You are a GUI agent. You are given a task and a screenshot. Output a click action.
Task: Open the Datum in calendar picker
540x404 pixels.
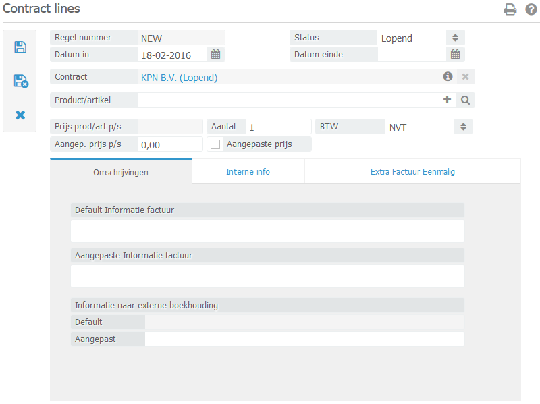pyautogui.click(x=216, y=55)
